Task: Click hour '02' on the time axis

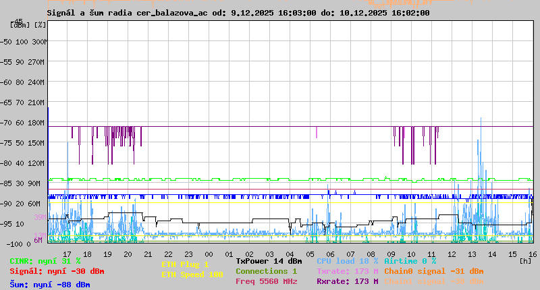Action: pos(249,254)
